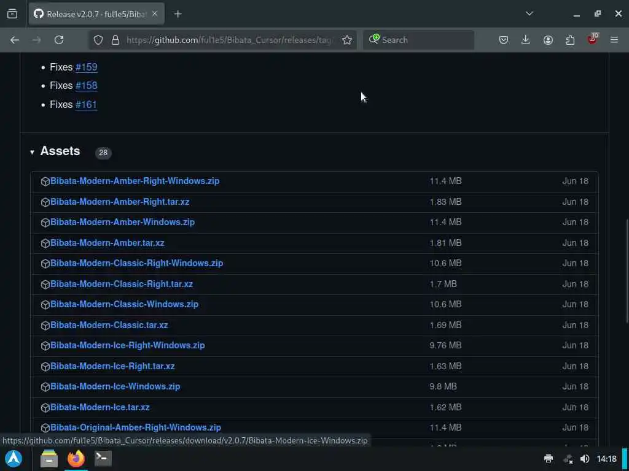Download Bibata-Modern-Classic-Right-Windows.zip
Screen dimensions: 629x471
(136, 263)
